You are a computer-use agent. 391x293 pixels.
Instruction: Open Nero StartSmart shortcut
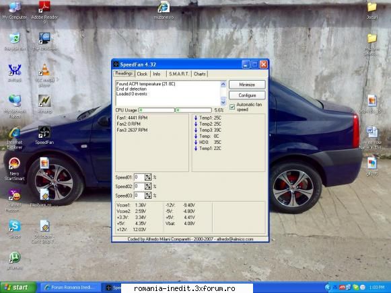14,169
